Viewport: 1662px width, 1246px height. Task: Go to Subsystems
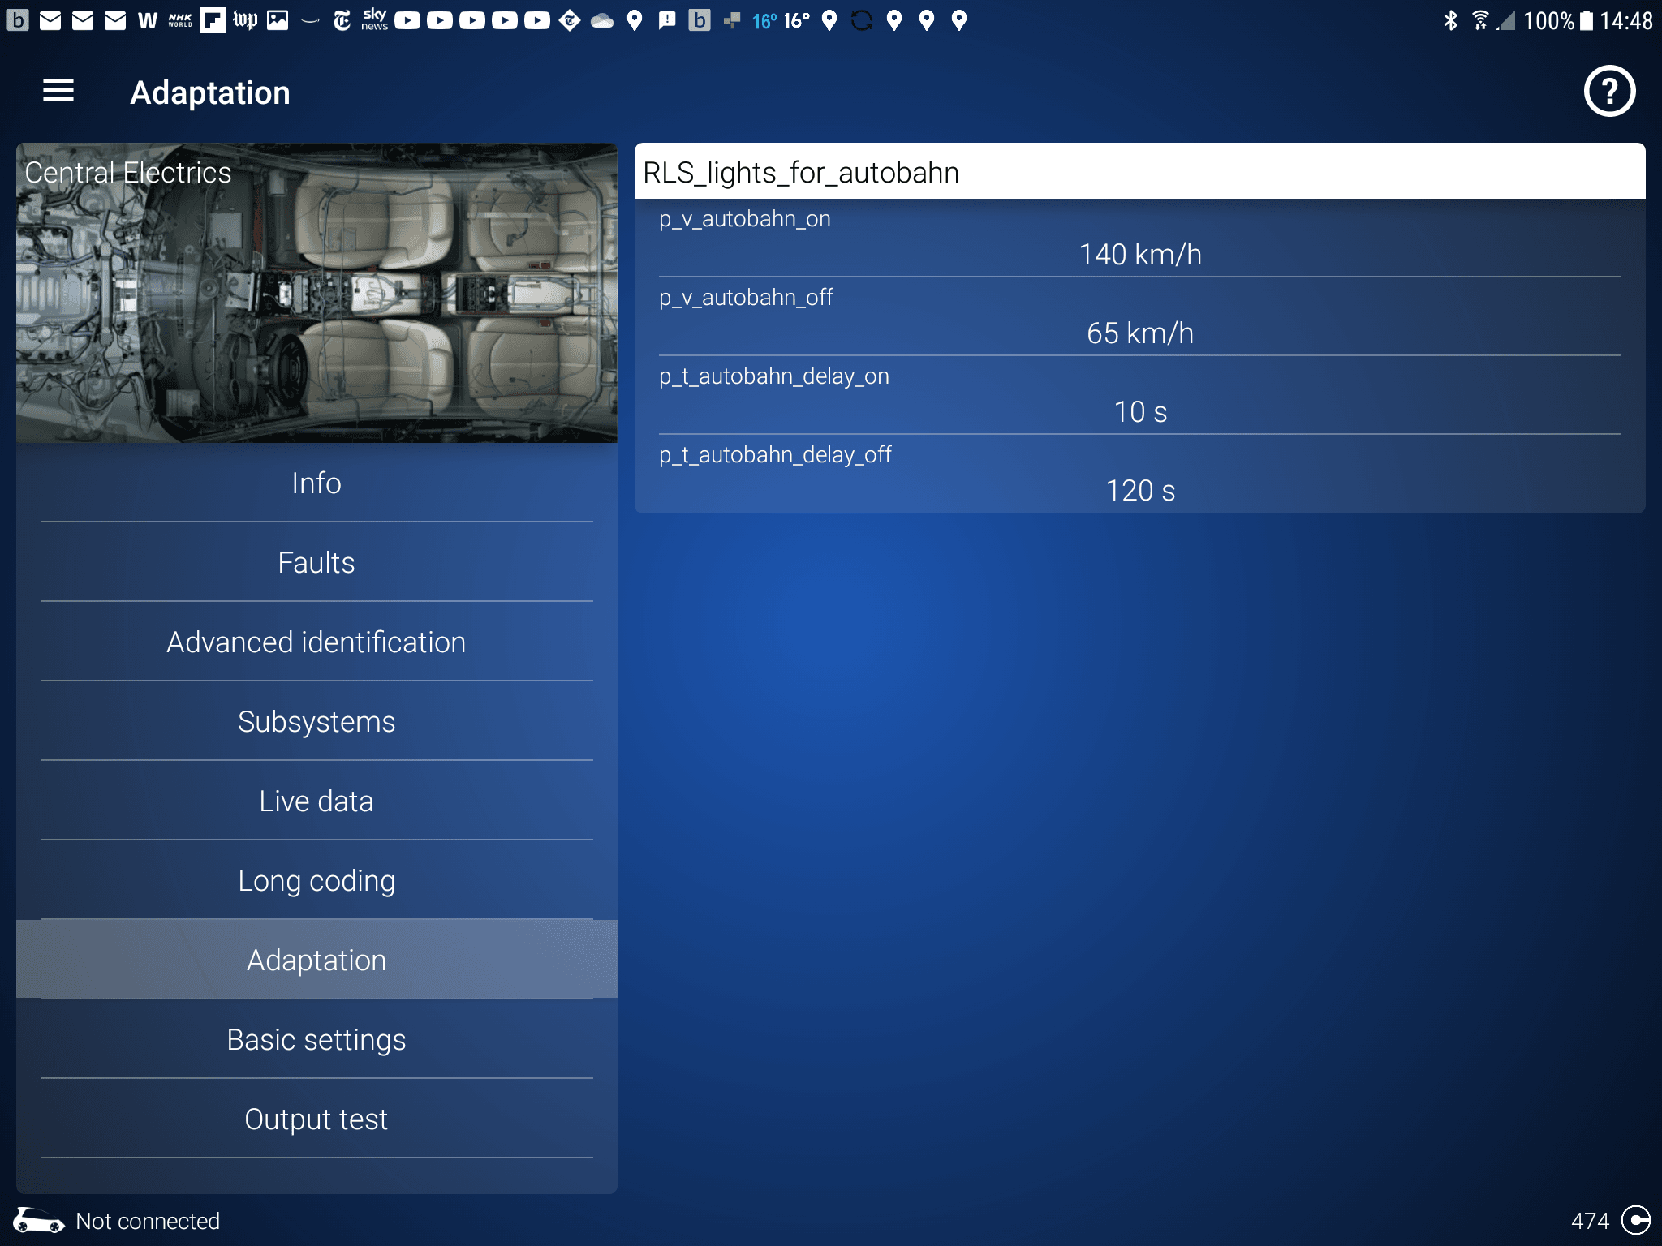(x=316, y=722)
